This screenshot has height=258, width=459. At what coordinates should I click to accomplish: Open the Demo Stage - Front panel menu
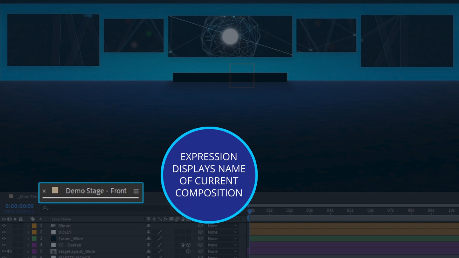tap(136, 191)
